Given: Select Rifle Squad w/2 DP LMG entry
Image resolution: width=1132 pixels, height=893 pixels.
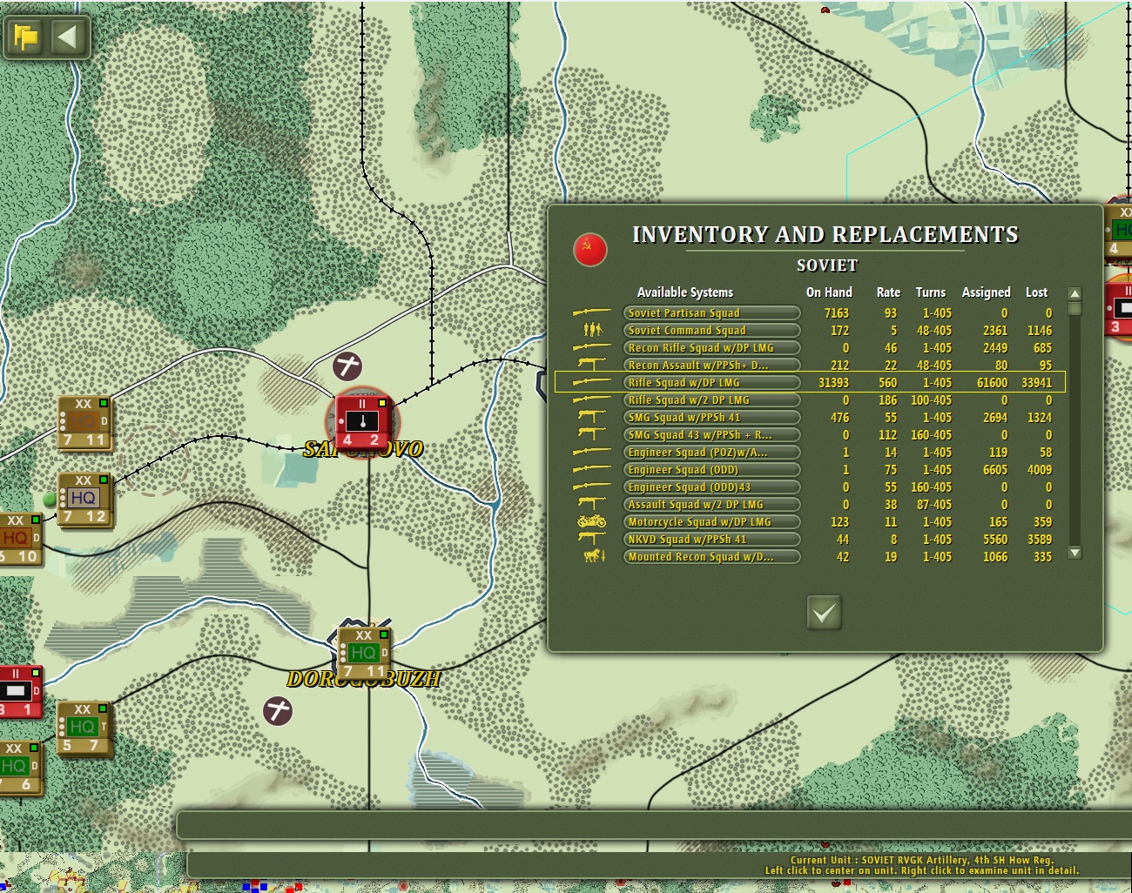Looking at the screenshot, I should pyautogui.click(x=711, y=400).
